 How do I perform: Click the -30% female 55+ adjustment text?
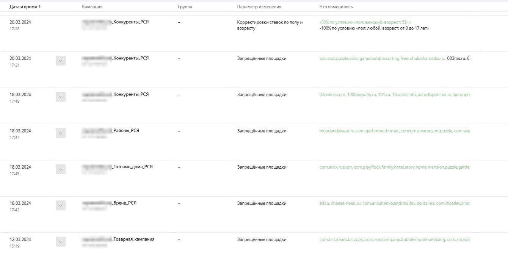[365, 22]
